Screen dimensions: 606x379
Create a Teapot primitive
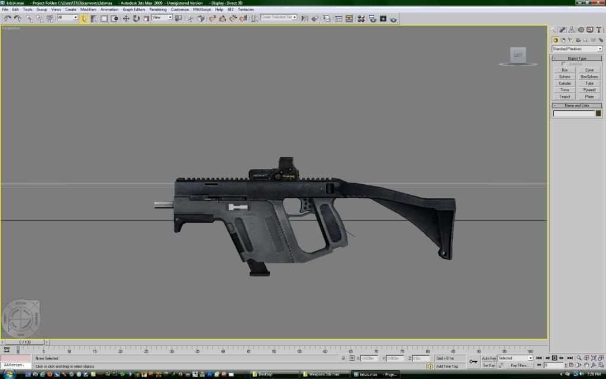565,97
